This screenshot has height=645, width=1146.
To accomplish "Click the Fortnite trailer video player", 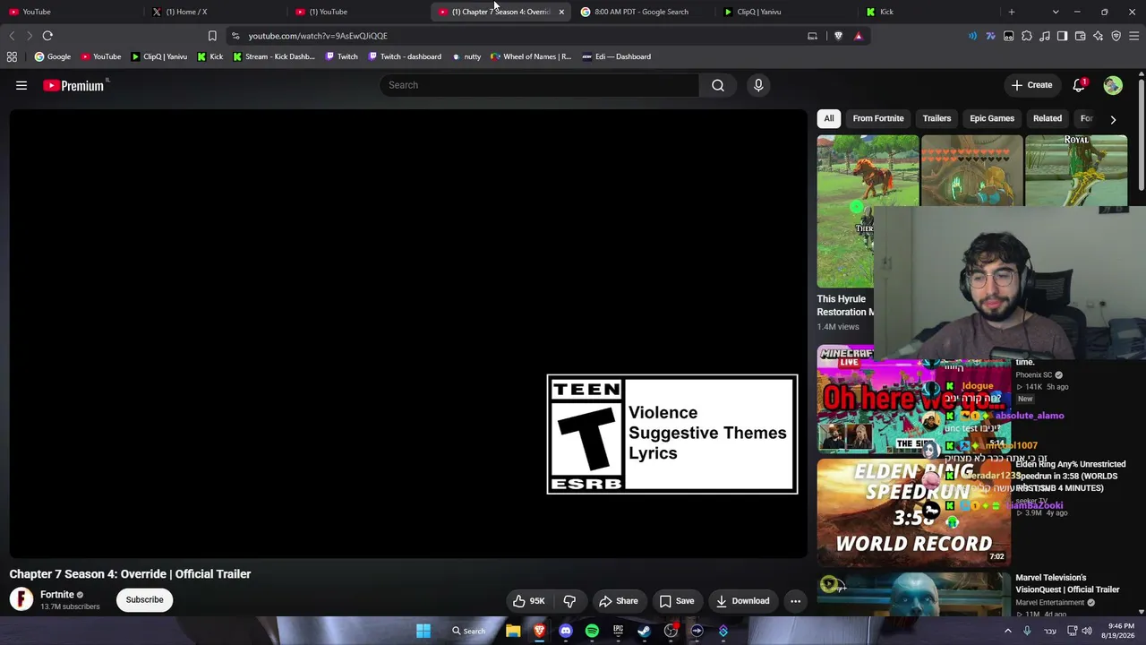I will pos(408,333).
